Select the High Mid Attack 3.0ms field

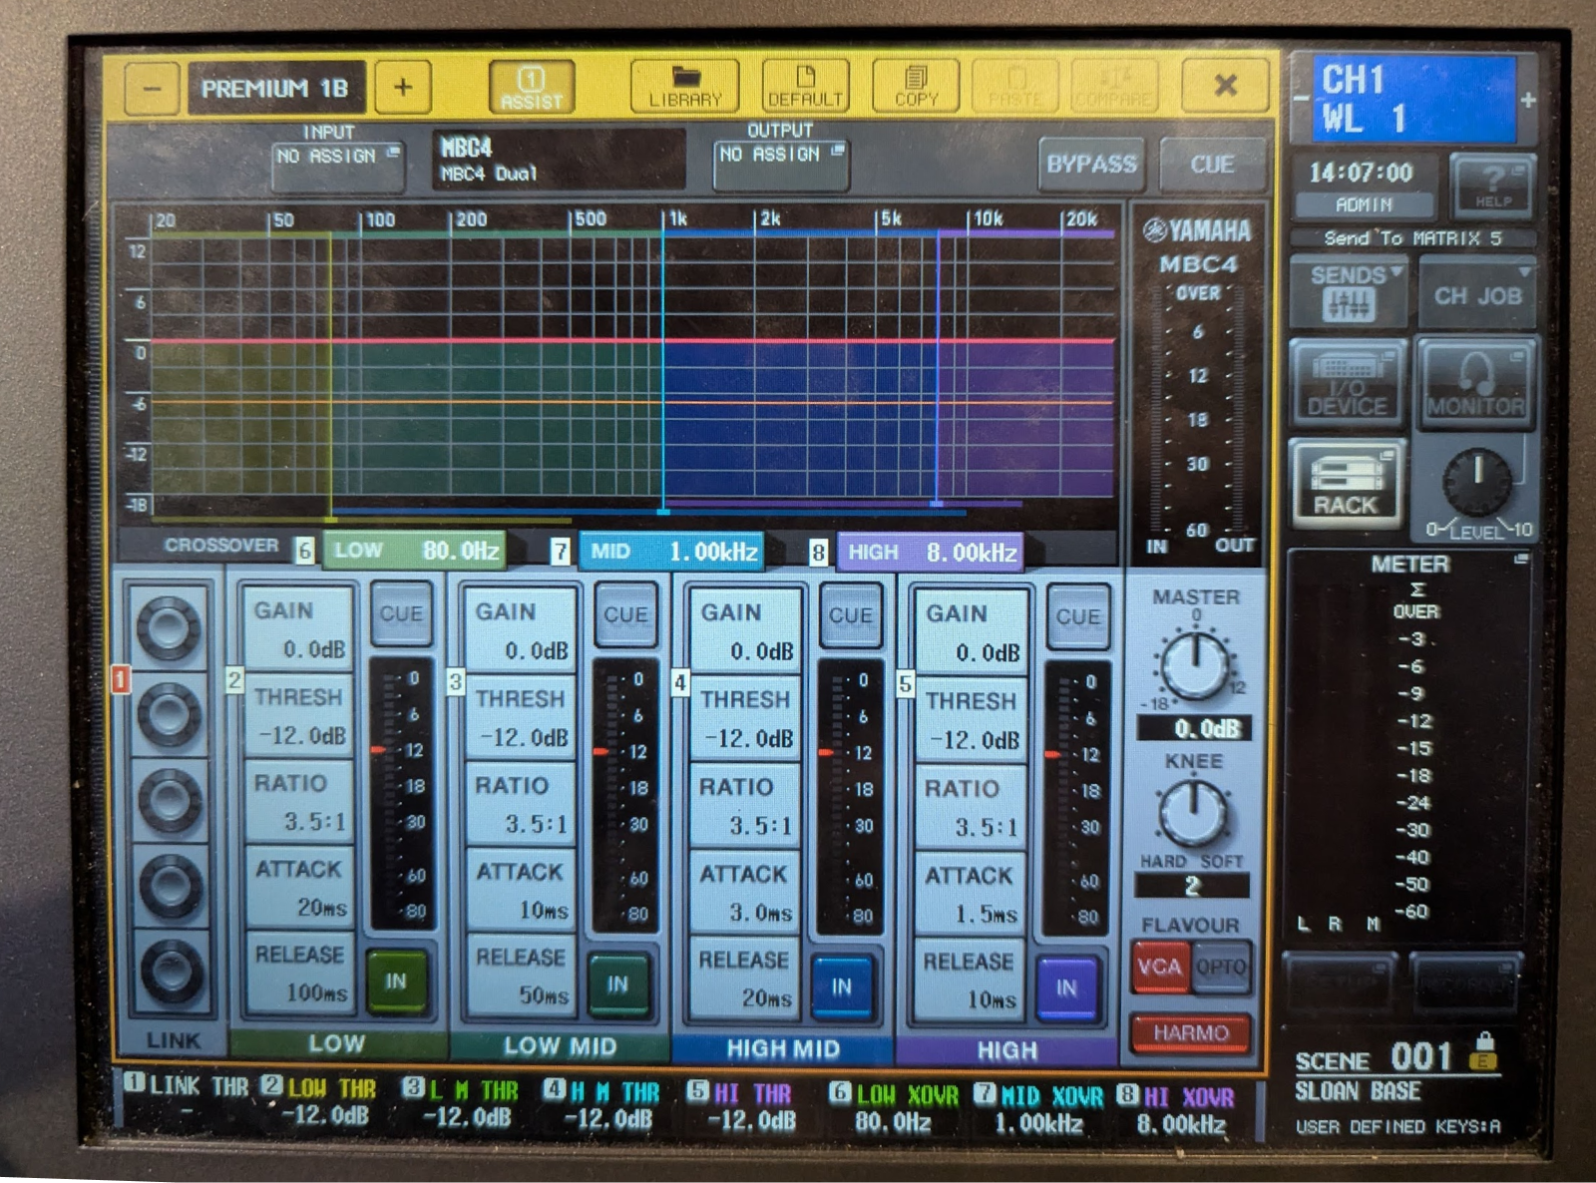coord(745,892)
